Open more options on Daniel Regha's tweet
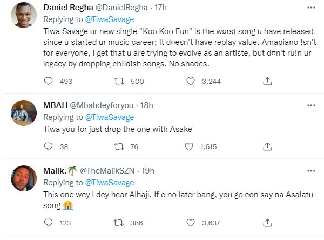324x240 pixels. [311, 8]
